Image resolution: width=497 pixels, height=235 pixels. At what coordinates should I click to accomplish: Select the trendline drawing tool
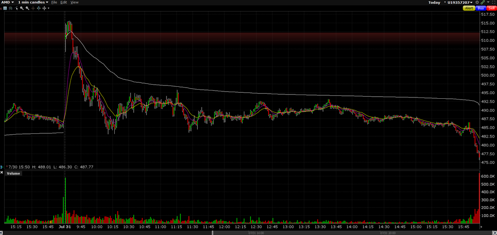(x=16, y=8)
